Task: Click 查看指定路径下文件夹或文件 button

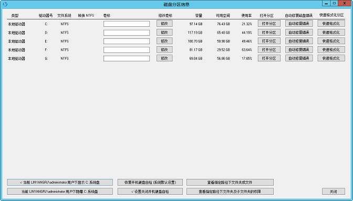Action: point(230,182)
